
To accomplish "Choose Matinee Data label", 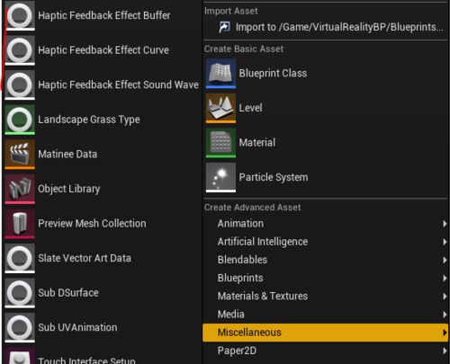I will click(67, 155).
